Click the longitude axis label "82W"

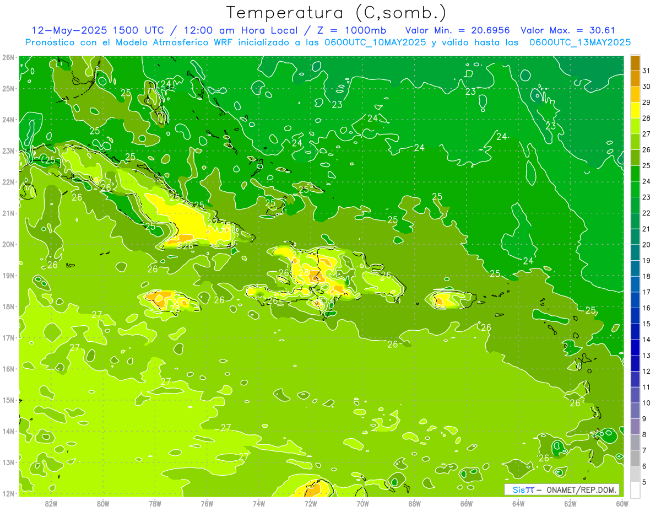click(51, 503)
